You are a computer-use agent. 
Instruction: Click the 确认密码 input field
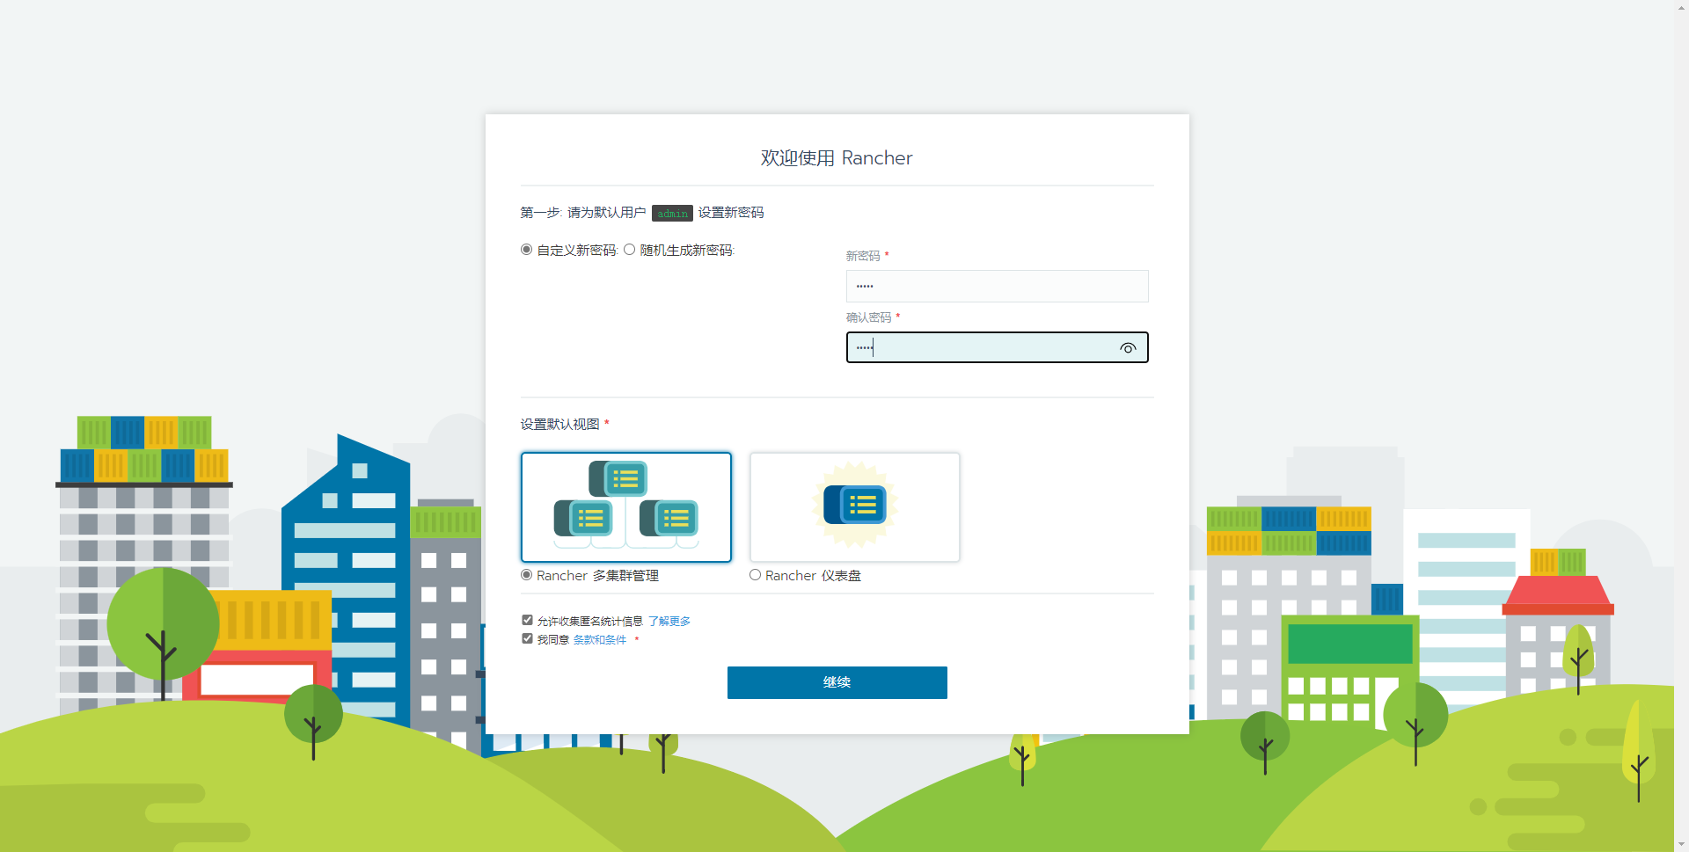point(997,347)
